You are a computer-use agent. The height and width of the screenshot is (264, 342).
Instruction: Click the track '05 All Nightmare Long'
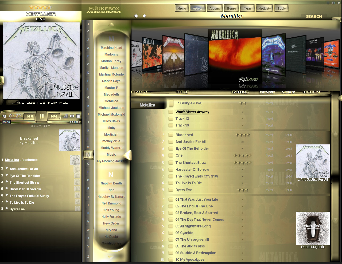[193, 226]
